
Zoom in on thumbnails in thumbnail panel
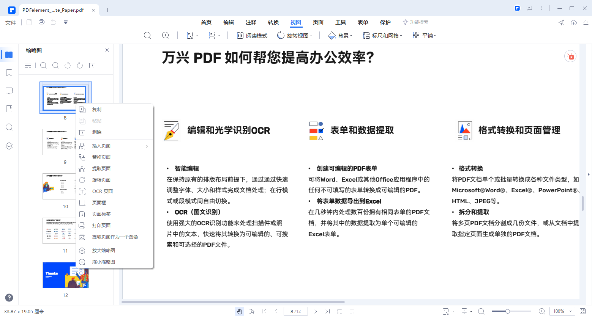coord(43,65)
